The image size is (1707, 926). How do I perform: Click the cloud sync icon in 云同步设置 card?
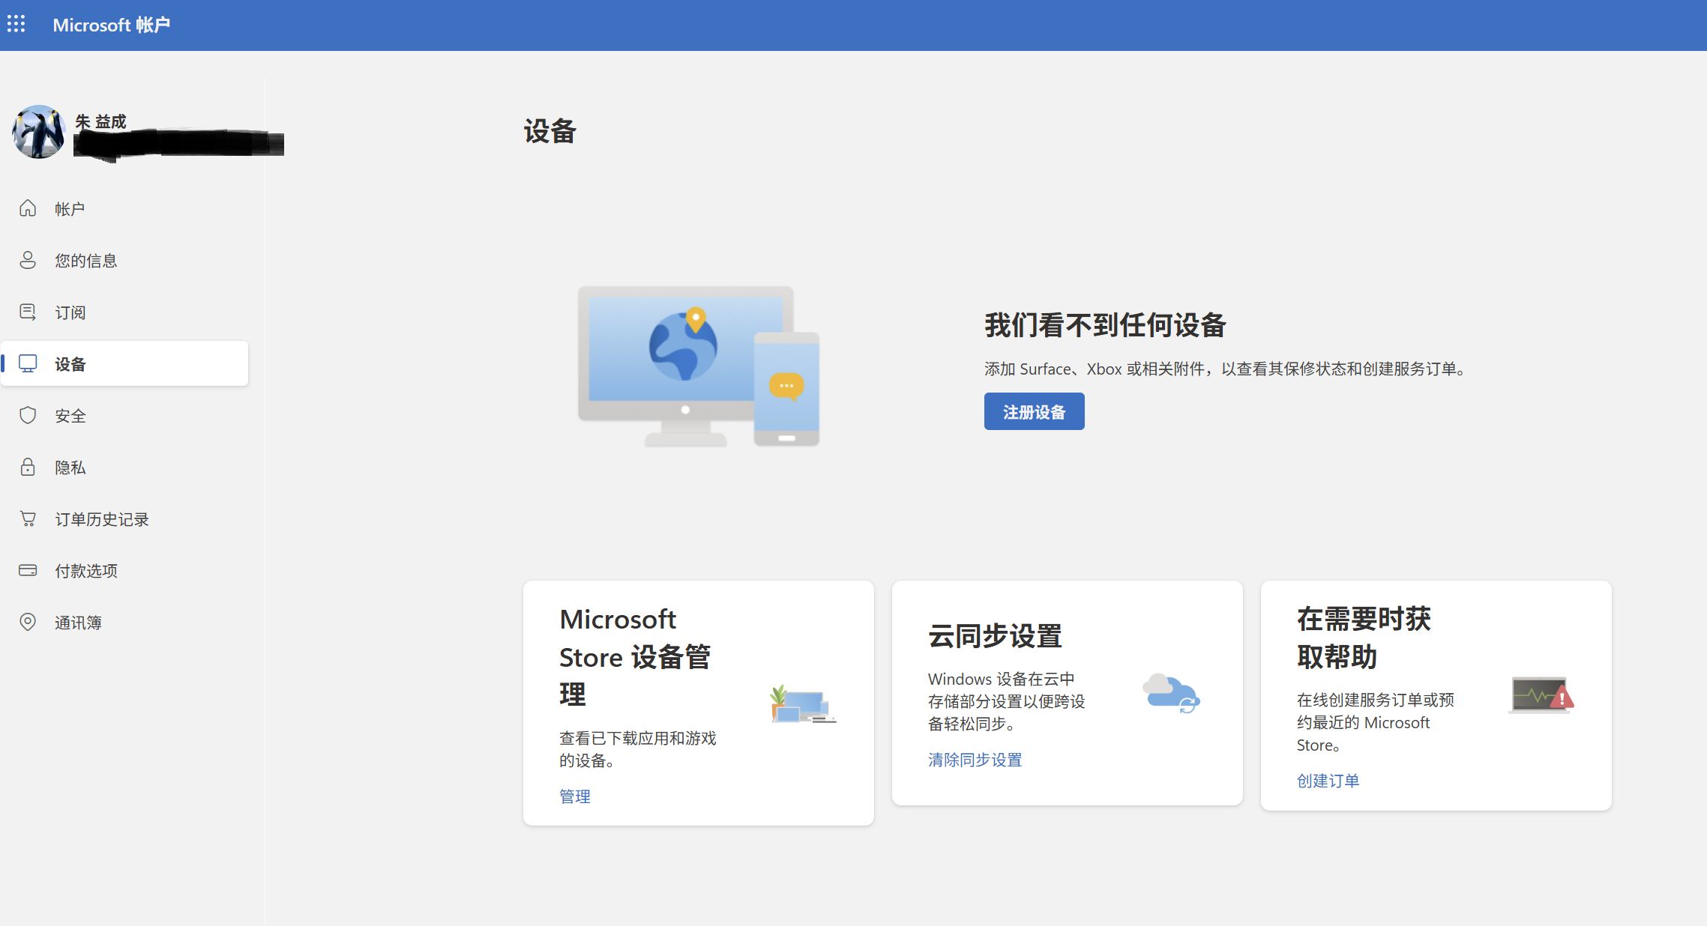pyautogui.click(x=1171, y=693)
